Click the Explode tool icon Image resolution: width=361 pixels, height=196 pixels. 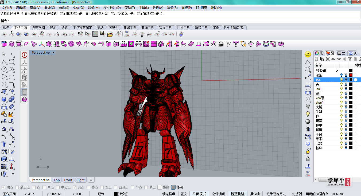11,114
